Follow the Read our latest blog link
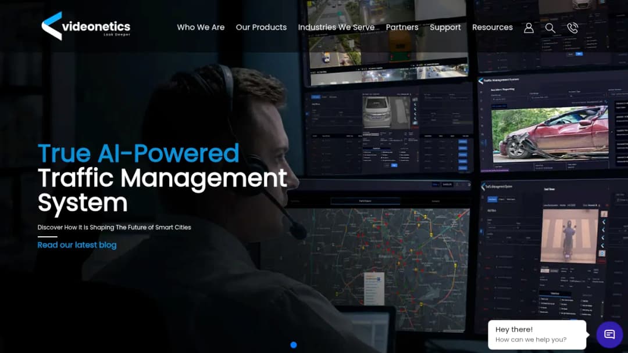628x353 pixels. [77, 245]
